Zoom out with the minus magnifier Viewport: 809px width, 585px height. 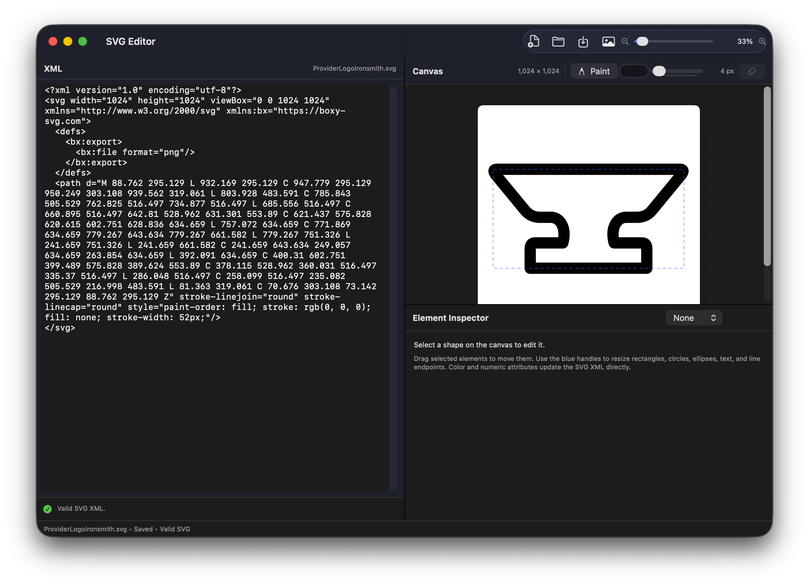pos(625,42)
